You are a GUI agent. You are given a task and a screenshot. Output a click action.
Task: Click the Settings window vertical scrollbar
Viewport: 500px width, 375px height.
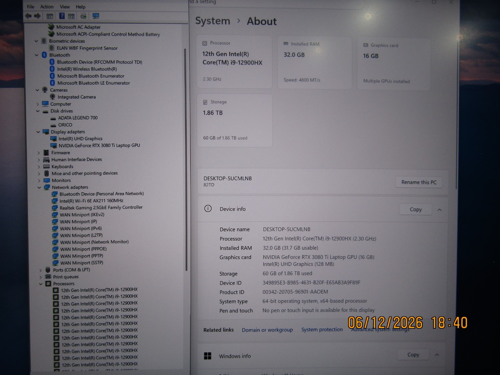457,116
